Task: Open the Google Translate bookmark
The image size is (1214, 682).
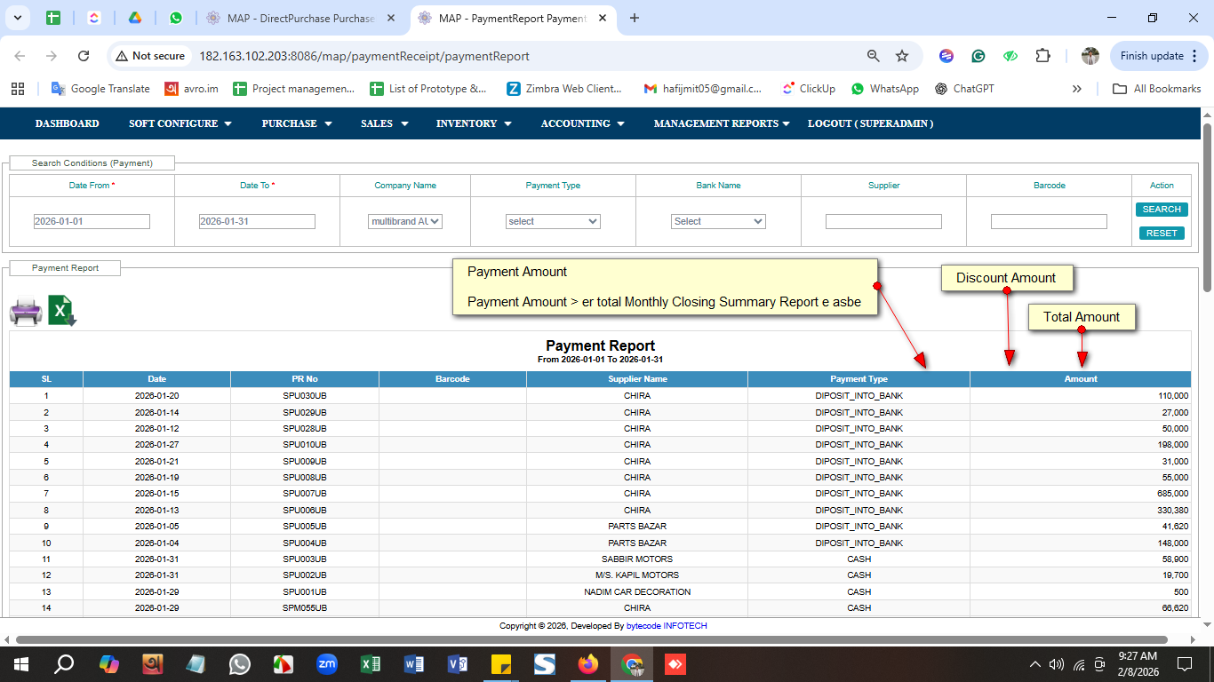Action: [100, 89]
